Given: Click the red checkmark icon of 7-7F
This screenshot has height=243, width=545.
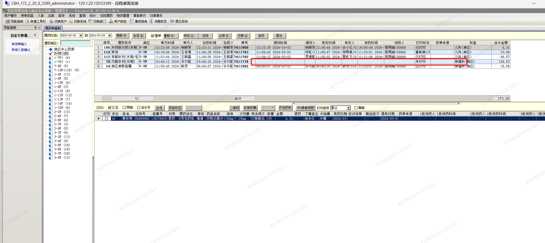Looking at the screenshot, I should 51,54.
